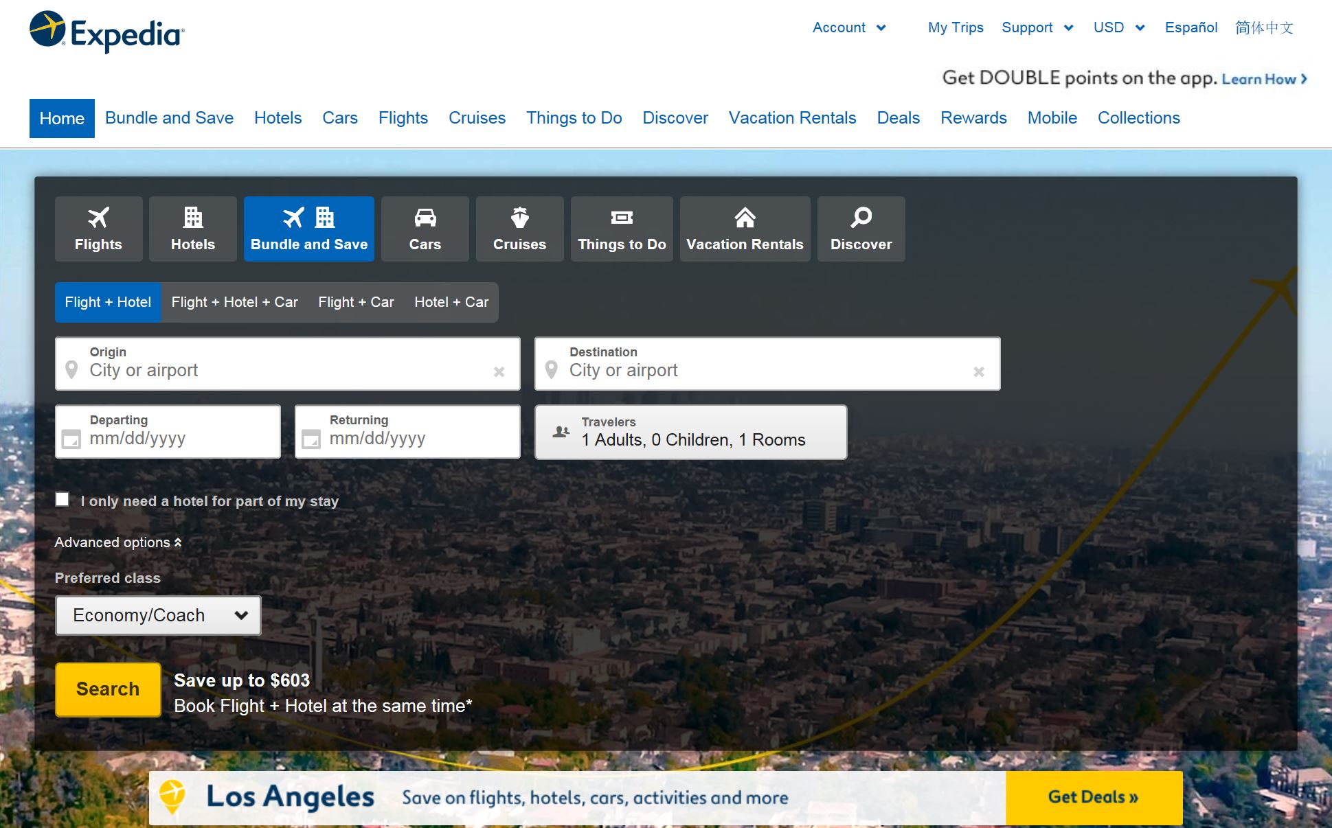
Task: Open Things to Do in the top navigation
Action: [574, 118]
